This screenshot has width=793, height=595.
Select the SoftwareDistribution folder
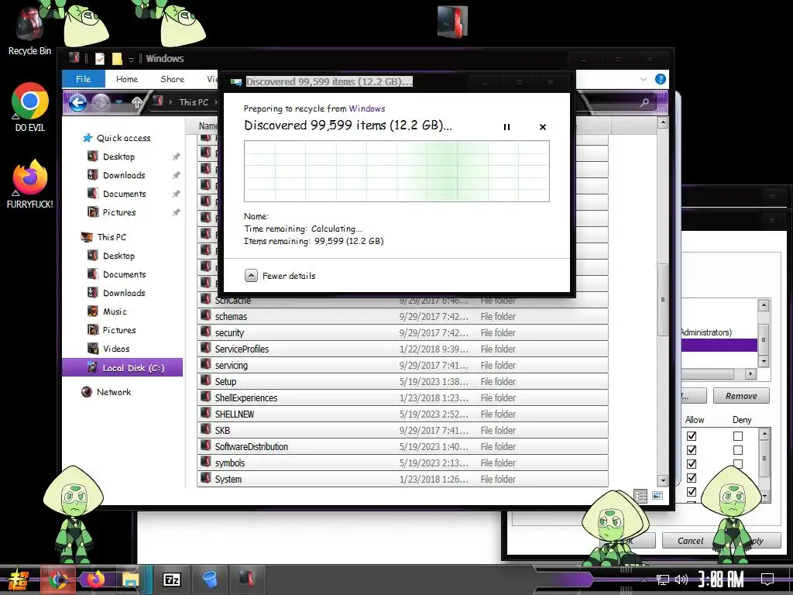click(x=403, y=446)
